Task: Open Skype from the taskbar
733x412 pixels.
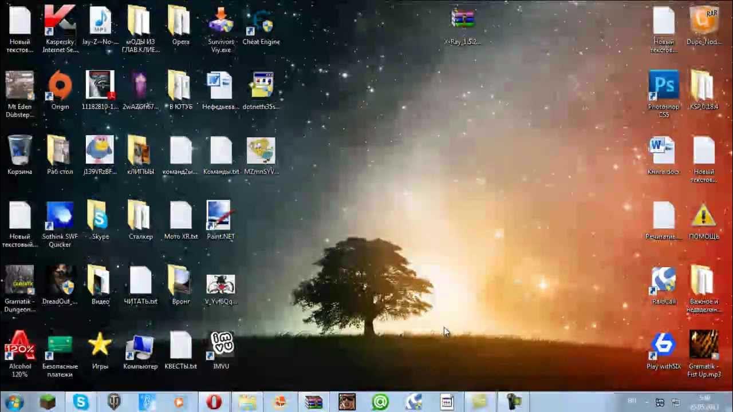Action: tap(81, 402)
